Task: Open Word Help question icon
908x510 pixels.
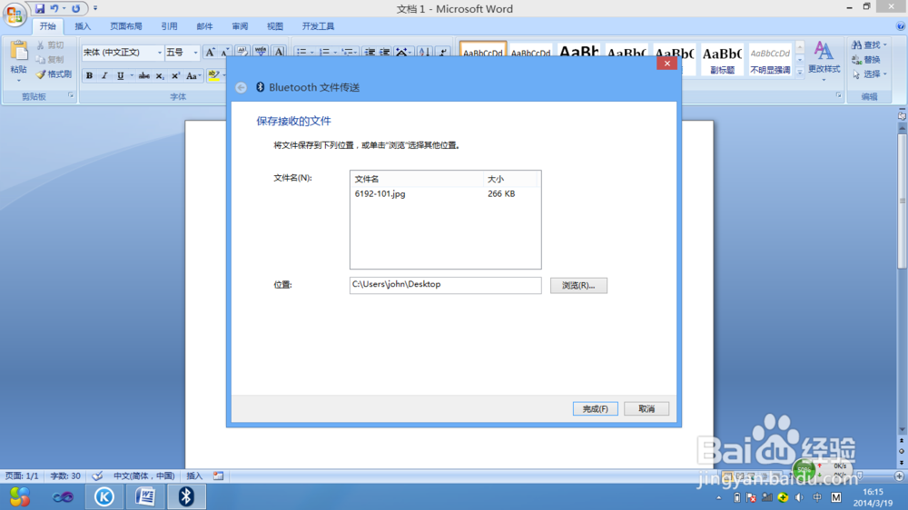Action: coord(901,26)
